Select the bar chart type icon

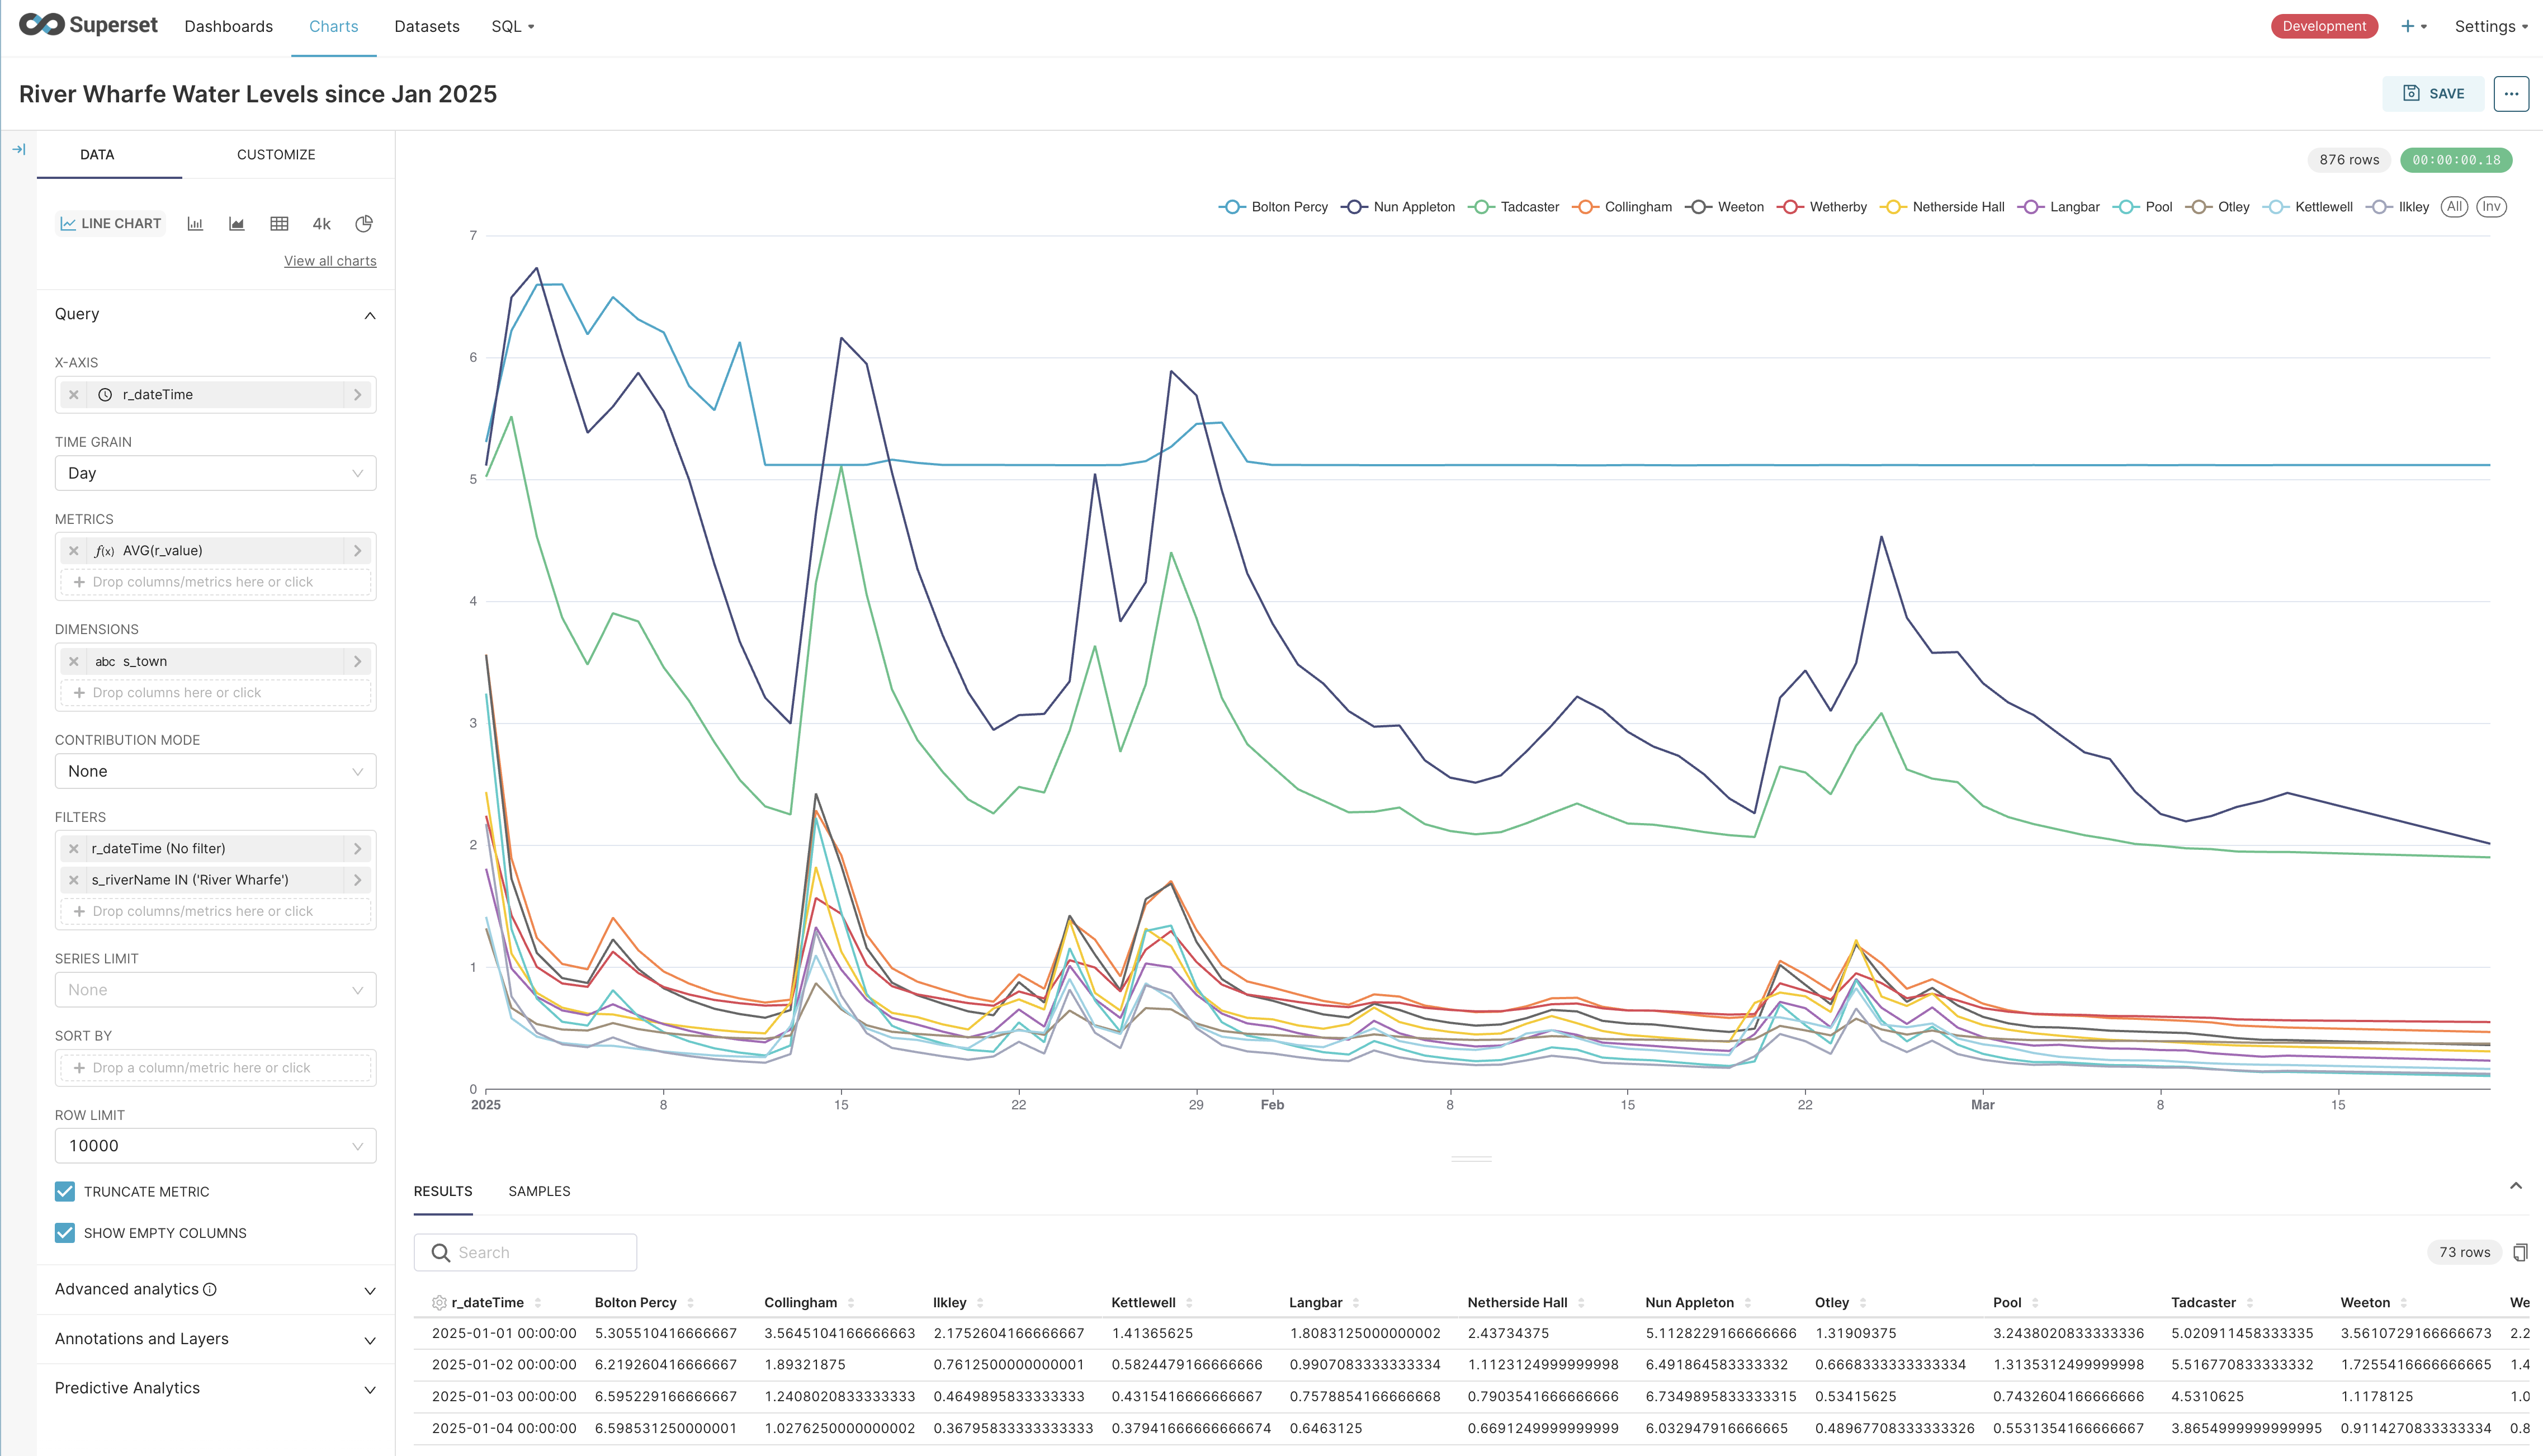pyautogui.click(x=195, y=224)
